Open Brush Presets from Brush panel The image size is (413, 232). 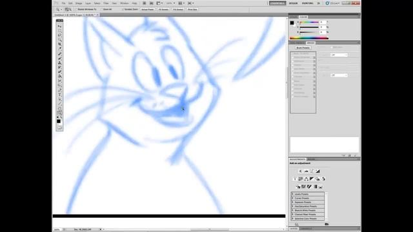pyautogui.click(x=303, y=48)
